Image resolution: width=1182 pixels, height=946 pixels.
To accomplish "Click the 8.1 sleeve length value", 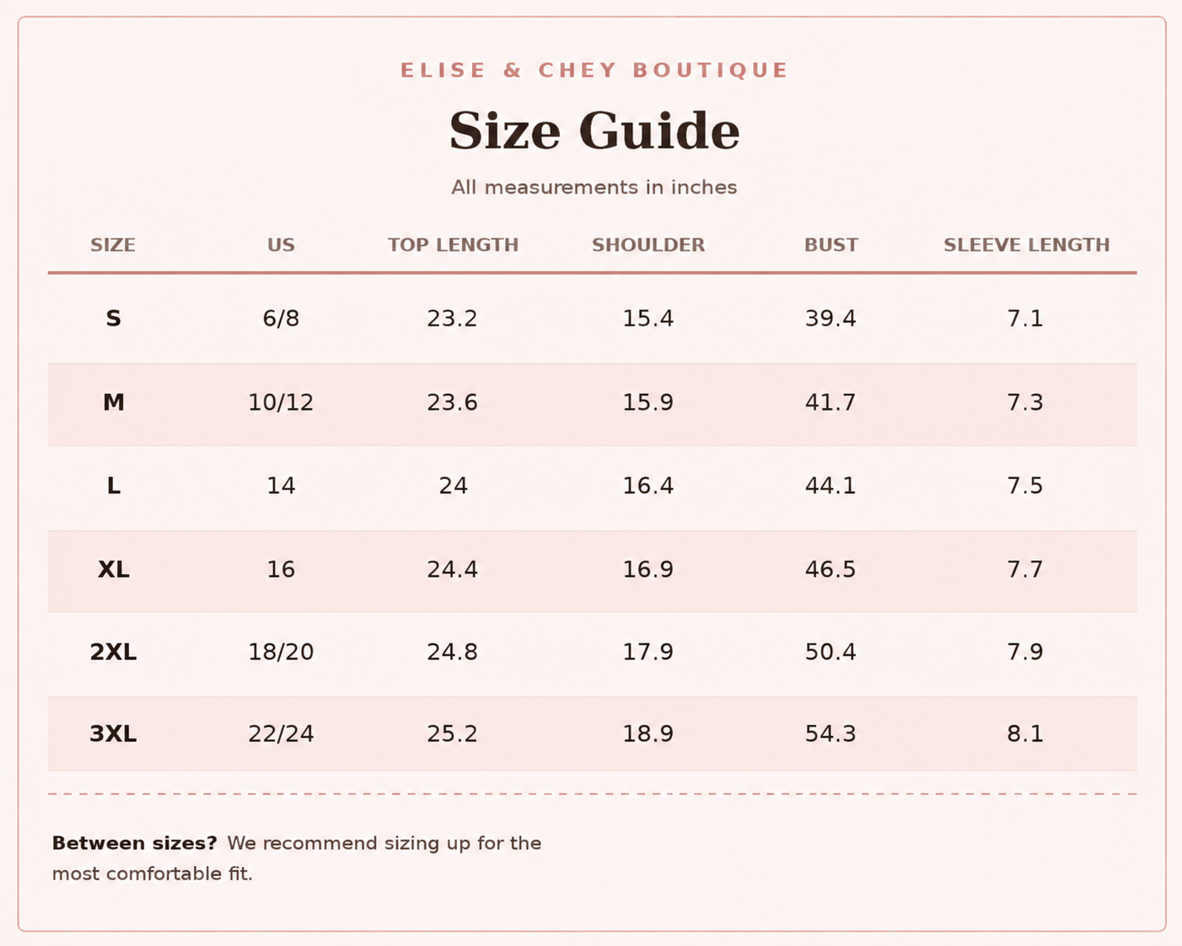I will click(x=1025, y=734).
